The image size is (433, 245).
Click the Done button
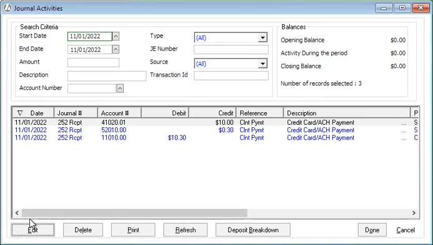click(372, 230)
